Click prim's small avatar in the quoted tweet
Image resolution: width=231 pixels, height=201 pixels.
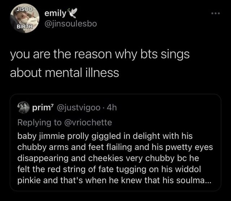click(x=24, y=107)
